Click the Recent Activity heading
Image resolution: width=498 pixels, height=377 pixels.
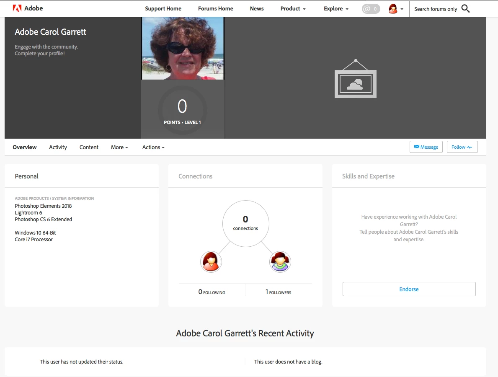pos(245,333)
